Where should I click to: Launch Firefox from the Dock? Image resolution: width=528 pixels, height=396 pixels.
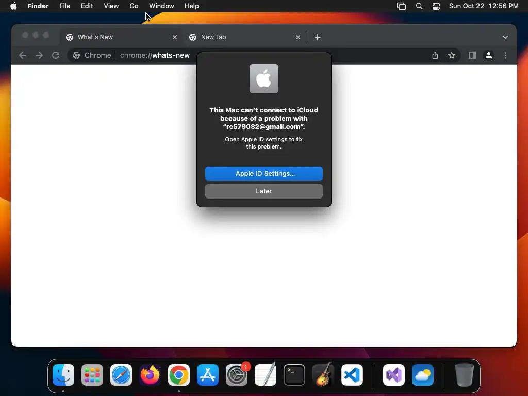point(150,375)
